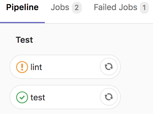
Task: Select the test job pill in Test stage
Action: (x=65, y=97)
